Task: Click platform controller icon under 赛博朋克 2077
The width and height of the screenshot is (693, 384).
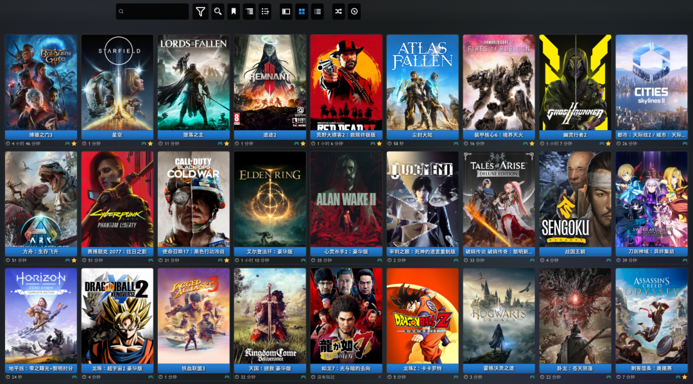Action: click(150, 260)
